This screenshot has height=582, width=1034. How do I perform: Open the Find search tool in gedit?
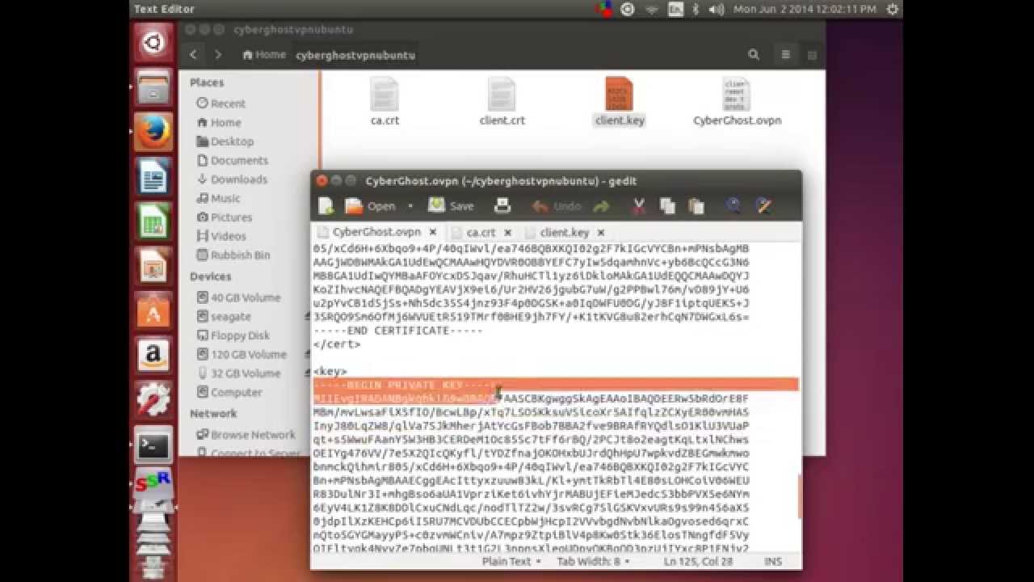733,206
